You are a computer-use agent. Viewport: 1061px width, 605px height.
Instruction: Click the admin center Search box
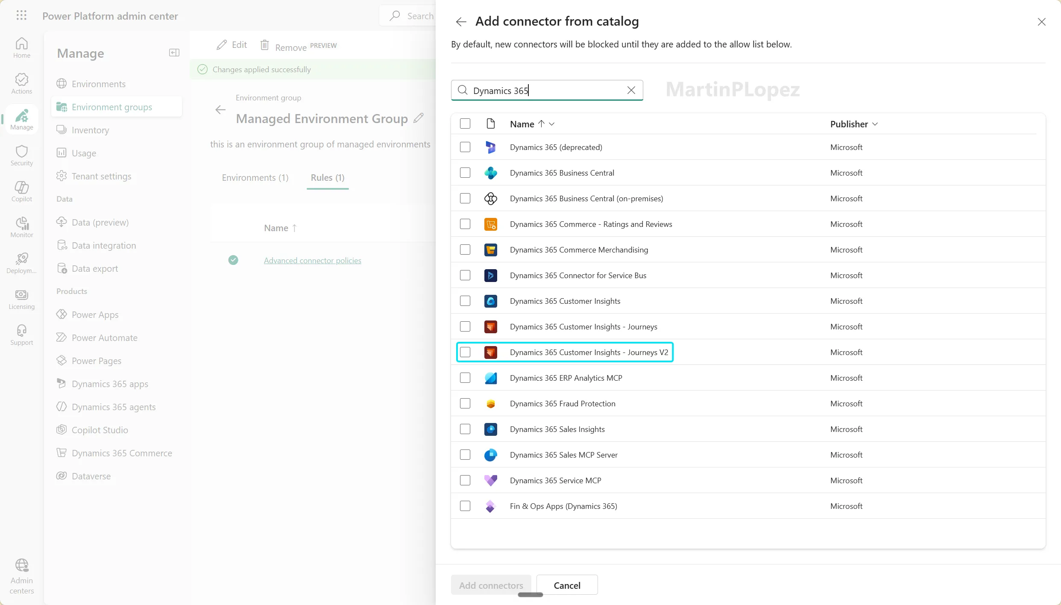pos(408,16)
